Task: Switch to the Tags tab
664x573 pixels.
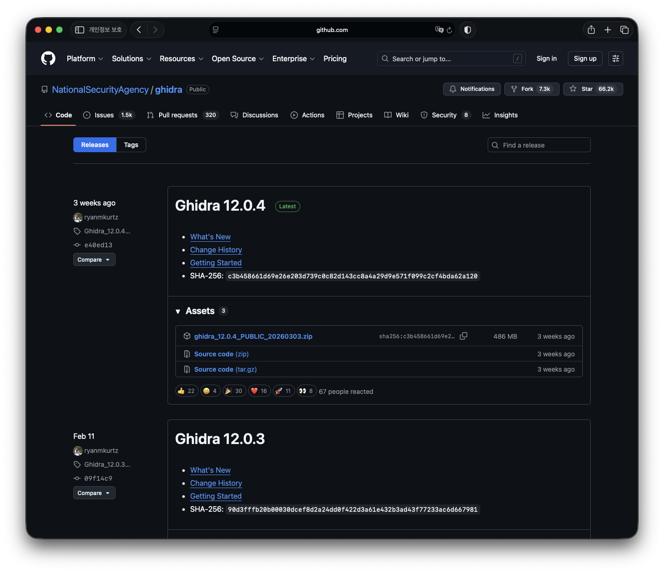Action: tap(131, 145)
